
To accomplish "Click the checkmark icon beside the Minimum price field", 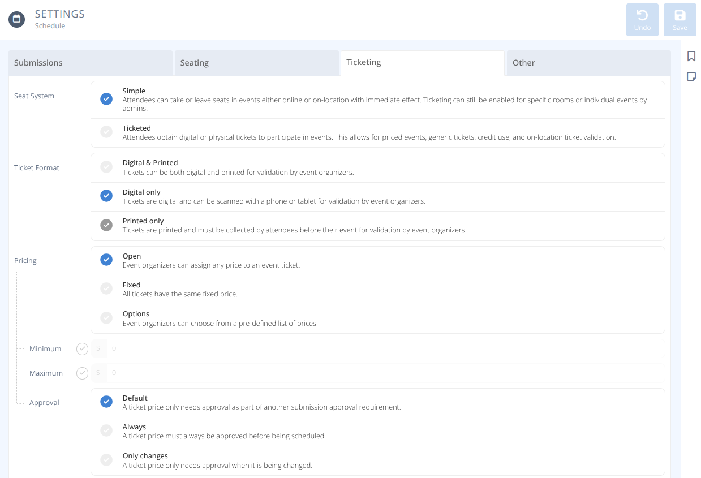I will pos(82,348).
